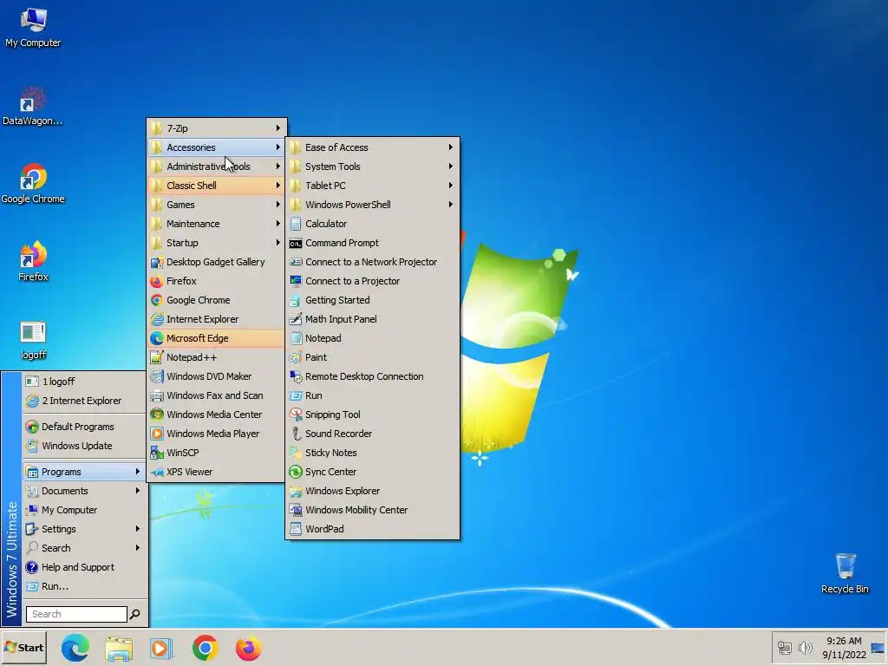Expand the System Tools submenu
888x666 pixels.
click(x=373, y=166)
